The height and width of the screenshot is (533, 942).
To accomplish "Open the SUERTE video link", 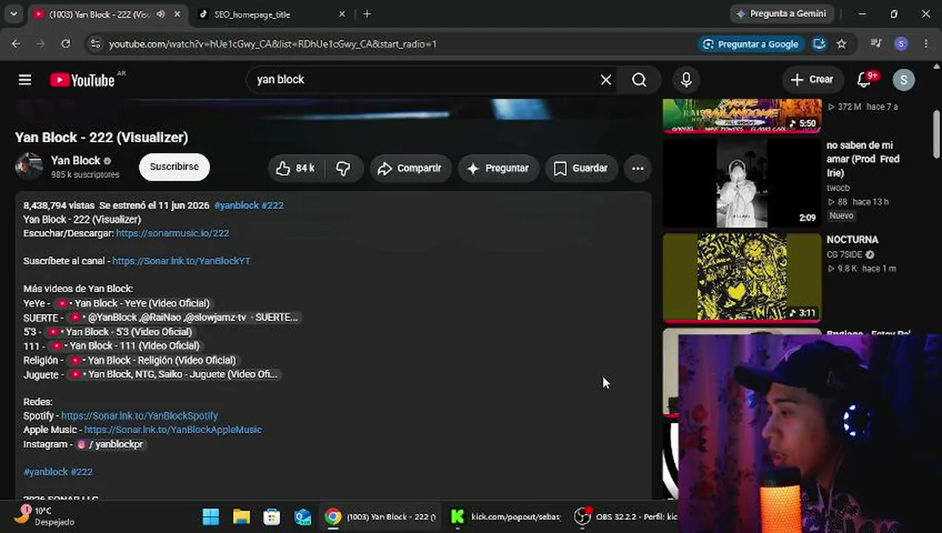I will (183, 318).
